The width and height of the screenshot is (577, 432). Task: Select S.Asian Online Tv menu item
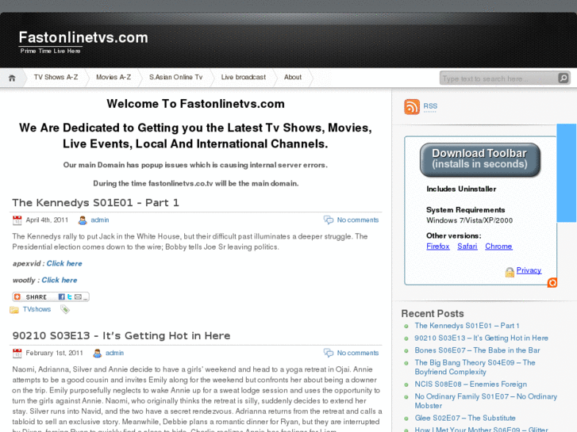point(176,77)
